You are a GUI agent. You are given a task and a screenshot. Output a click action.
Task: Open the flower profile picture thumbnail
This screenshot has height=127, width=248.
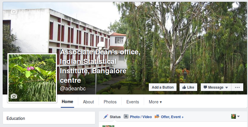click(x=32, y=78)
